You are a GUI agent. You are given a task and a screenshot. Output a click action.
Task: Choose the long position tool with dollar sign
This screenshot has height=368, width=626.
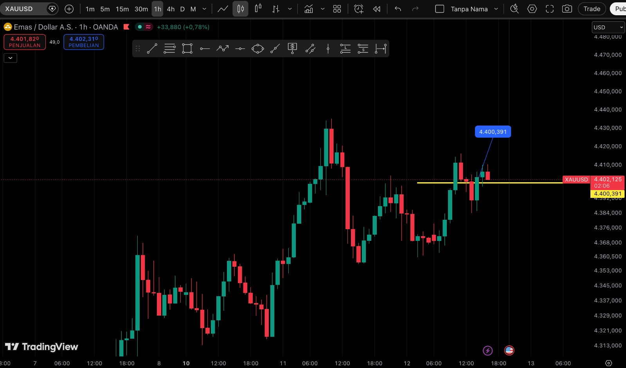pos(292,48)
